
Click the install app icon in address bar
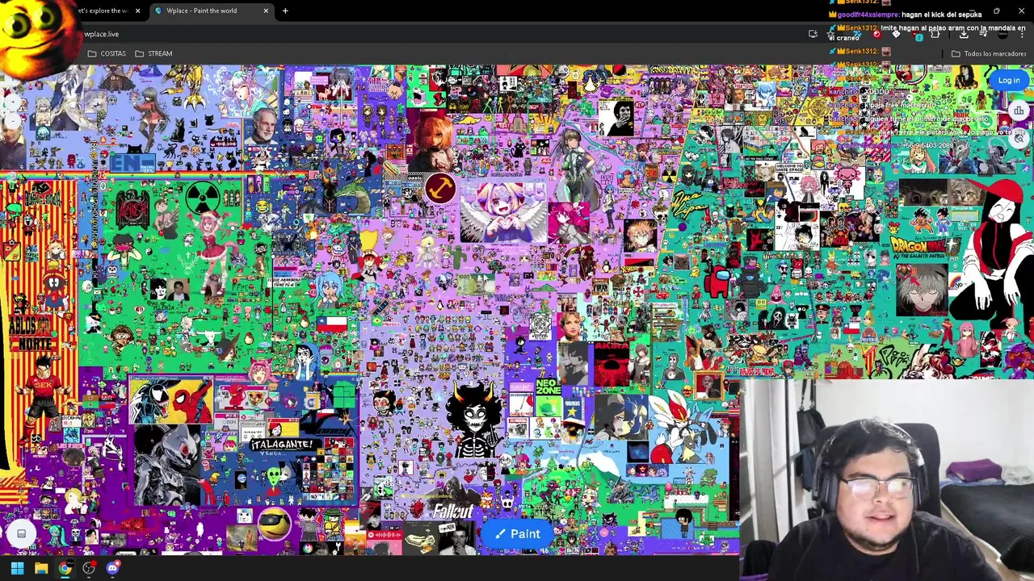[x=813, y=34]
